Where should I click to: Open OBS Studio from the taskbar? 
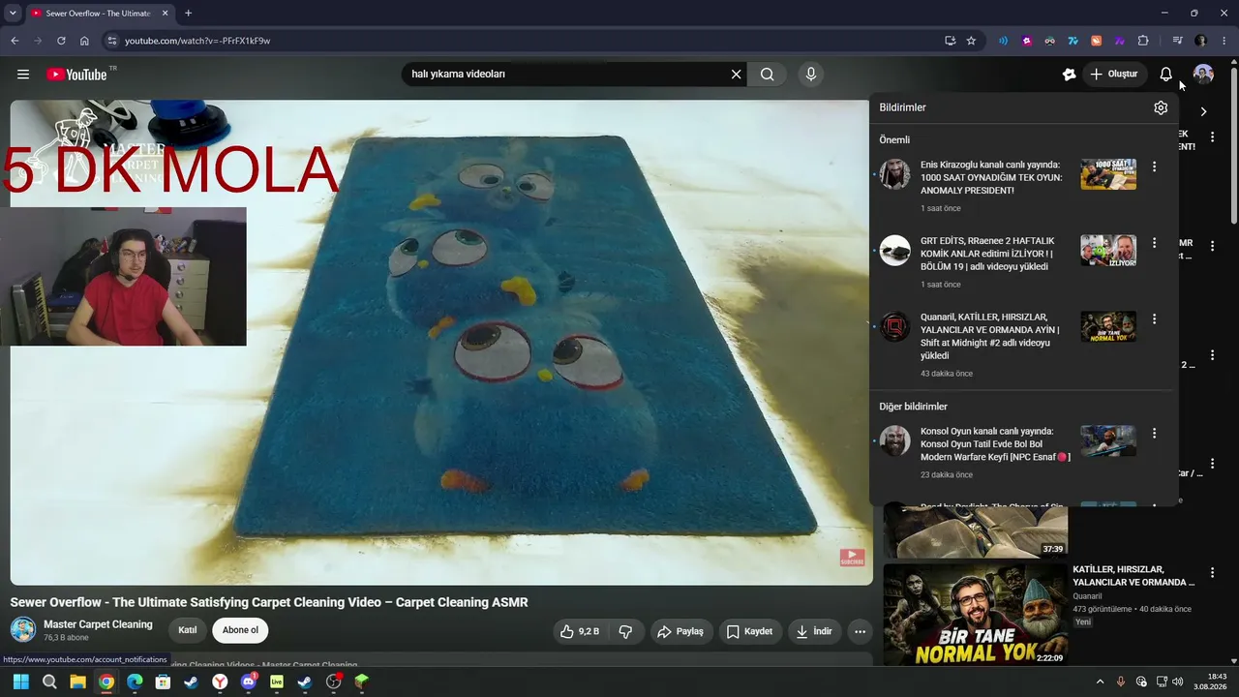[334, 682]
